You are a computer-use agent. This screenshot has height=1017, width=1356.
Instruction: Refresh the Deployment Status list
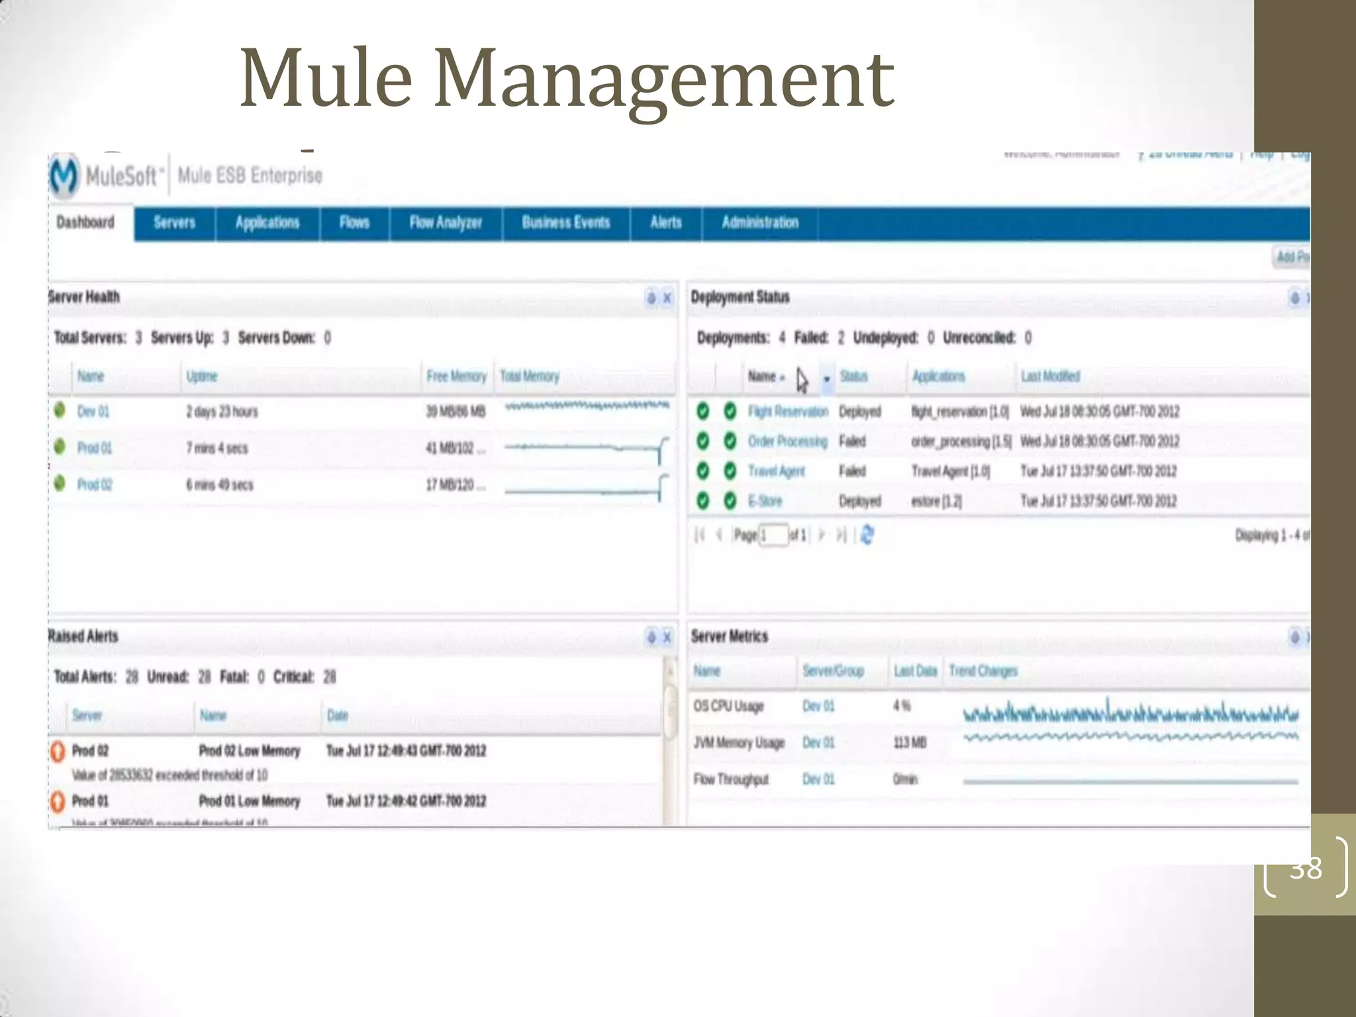tap(867, 535)
